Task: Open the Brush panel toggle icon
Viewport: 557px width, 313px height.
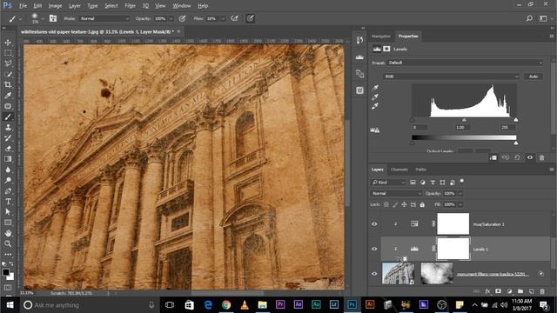Action: pyautogui.click(x=53, y=18)
